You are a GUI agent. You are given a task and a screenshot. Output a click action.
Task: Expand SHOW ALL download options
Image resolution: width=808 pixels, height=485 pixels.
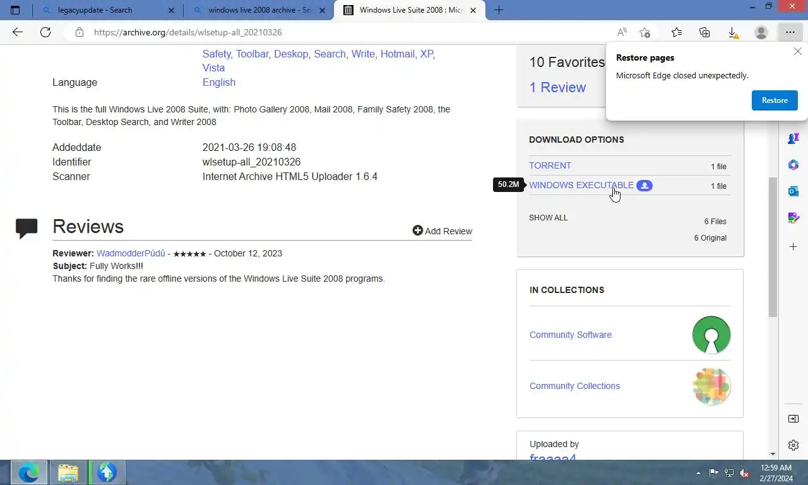[549, 218]
